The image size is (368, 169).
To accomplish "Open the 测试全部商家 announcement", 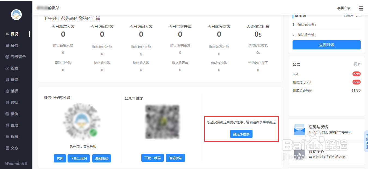I will tap(302, 90).
